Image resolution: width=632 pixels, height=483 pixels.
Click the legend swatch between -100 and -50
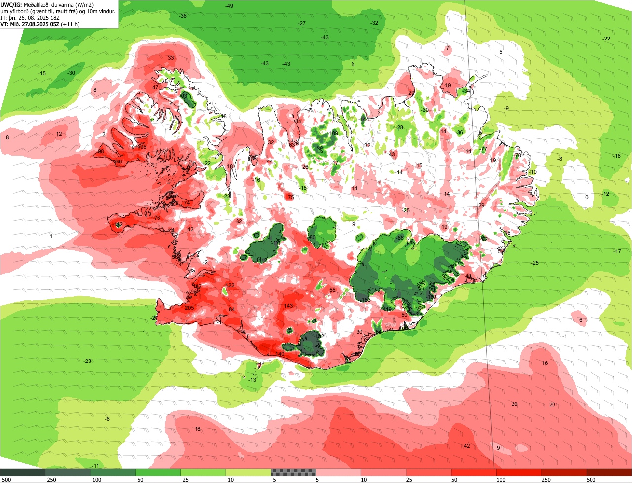pyautogui.click(x=113, y=472)
